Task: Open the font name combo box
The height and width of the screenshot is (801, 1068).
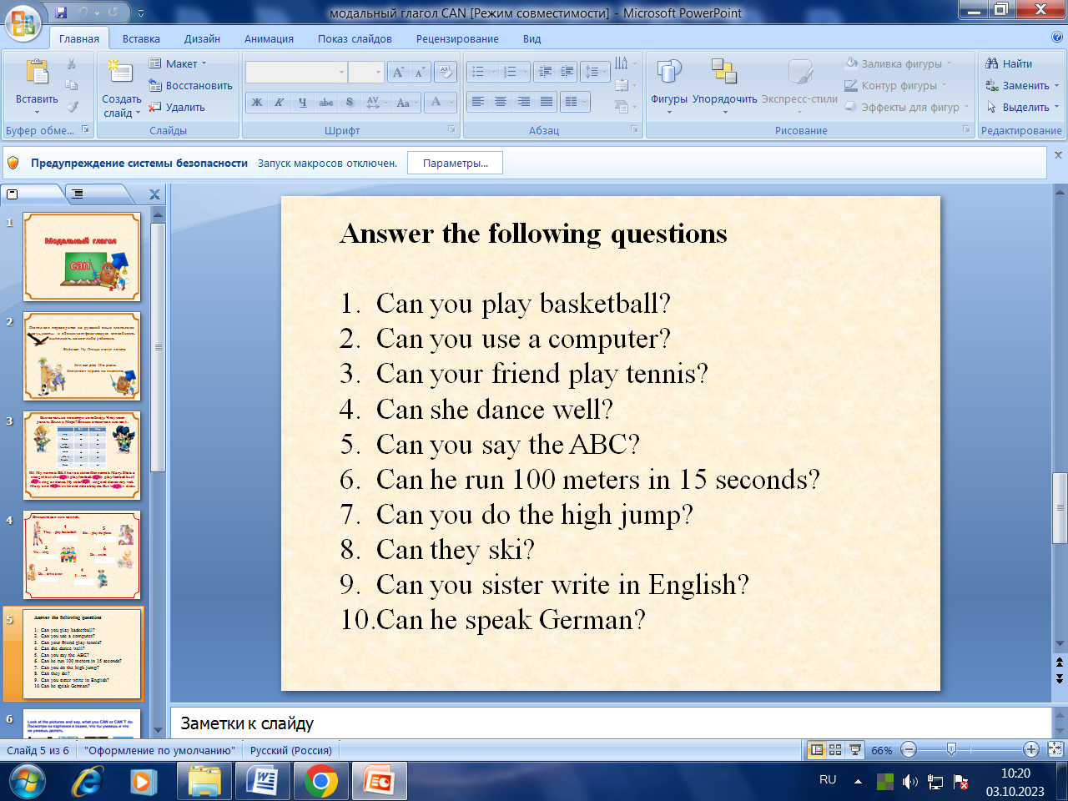Action: (296, 73)
